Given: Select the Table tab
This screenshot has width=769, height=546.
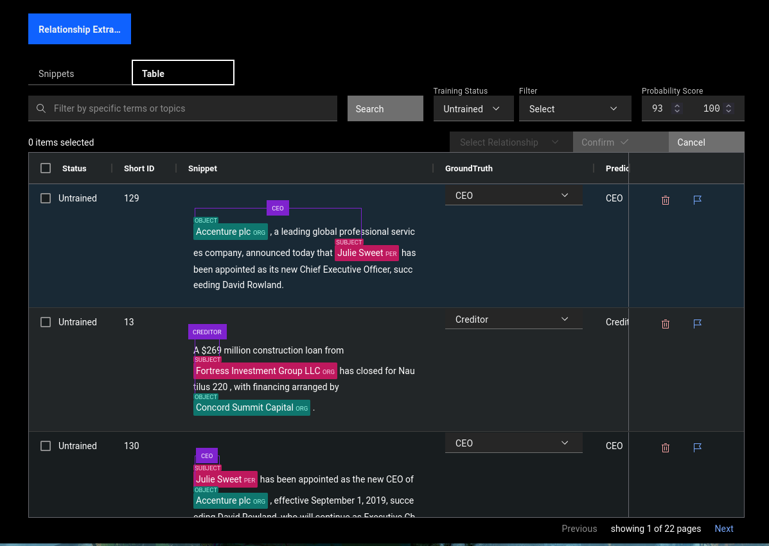Looking at the screenshot, I should (182, 73).
